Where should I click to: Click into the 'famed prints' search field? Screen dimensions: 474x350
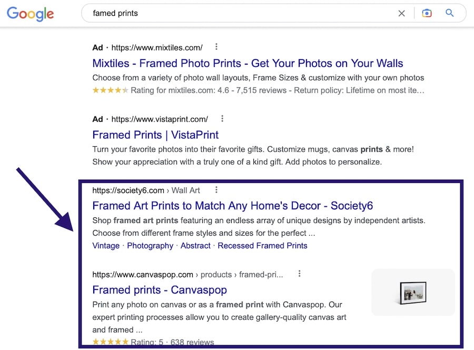point(237,13)
